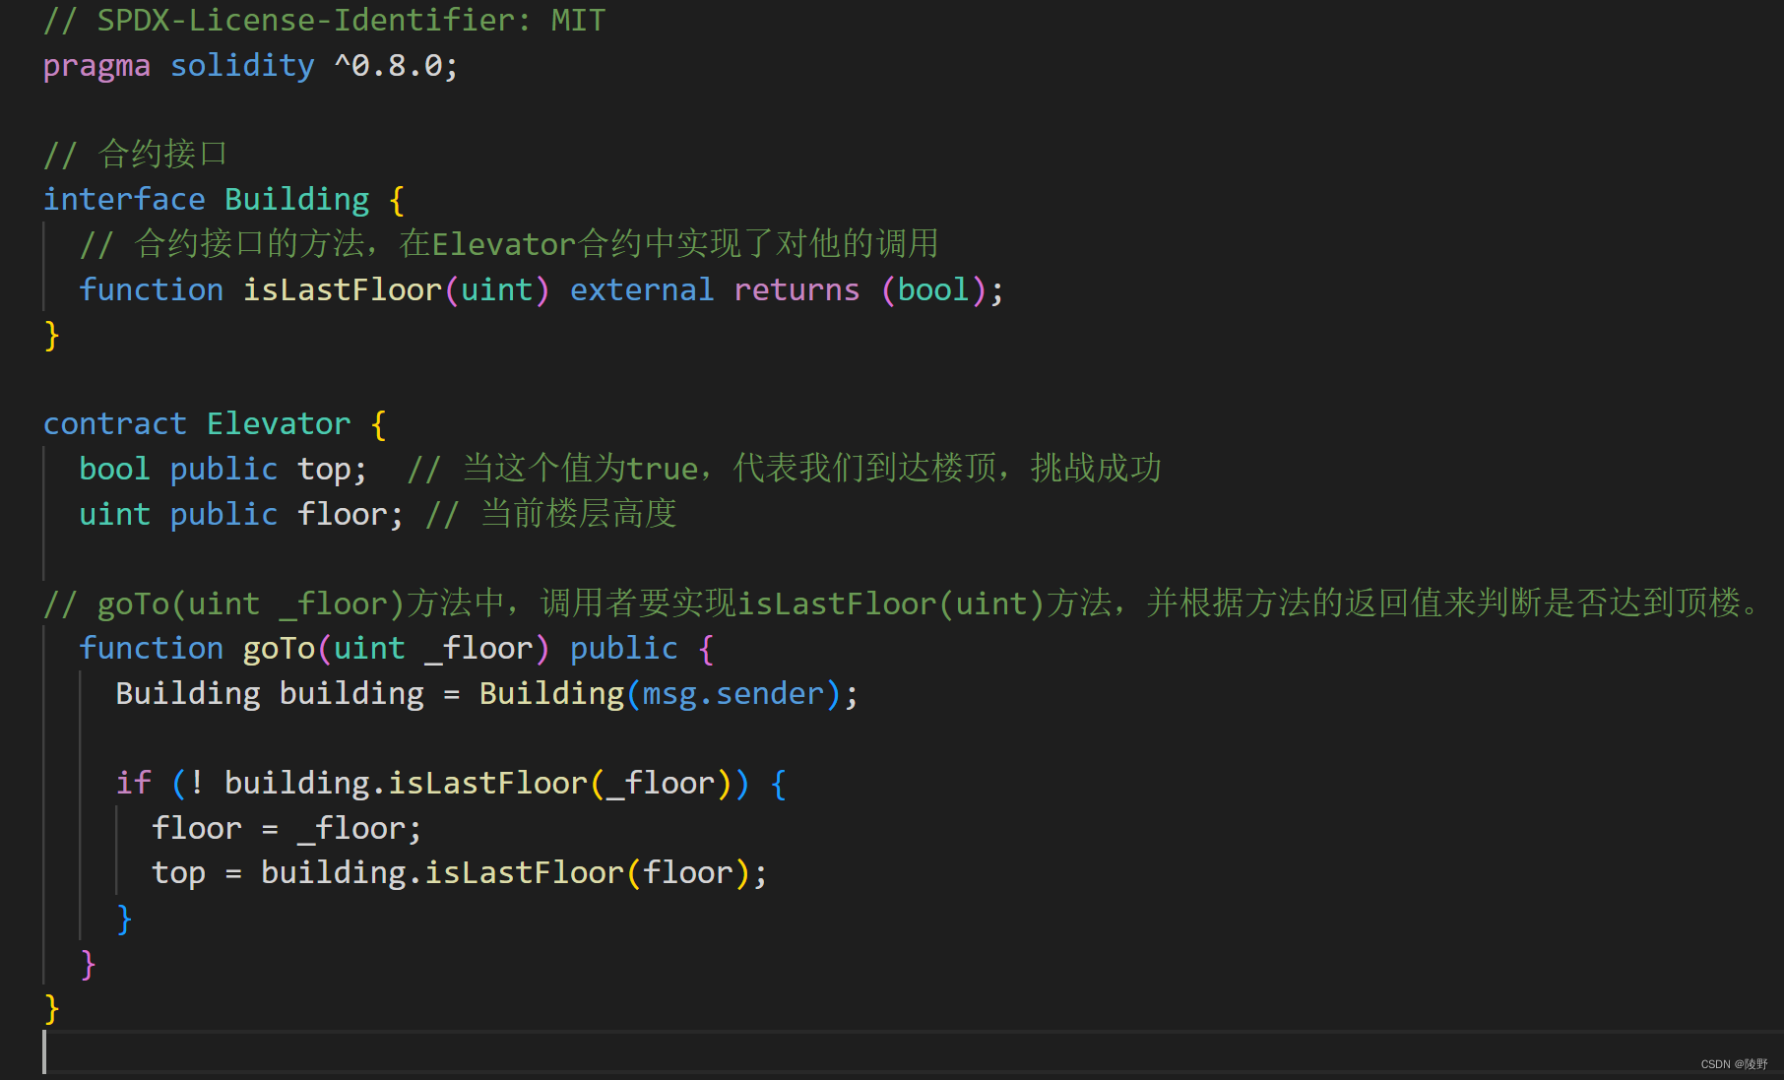Click the pink closing brace of goTo function
Screen dimensions: 1784x1080
[88, 964]
